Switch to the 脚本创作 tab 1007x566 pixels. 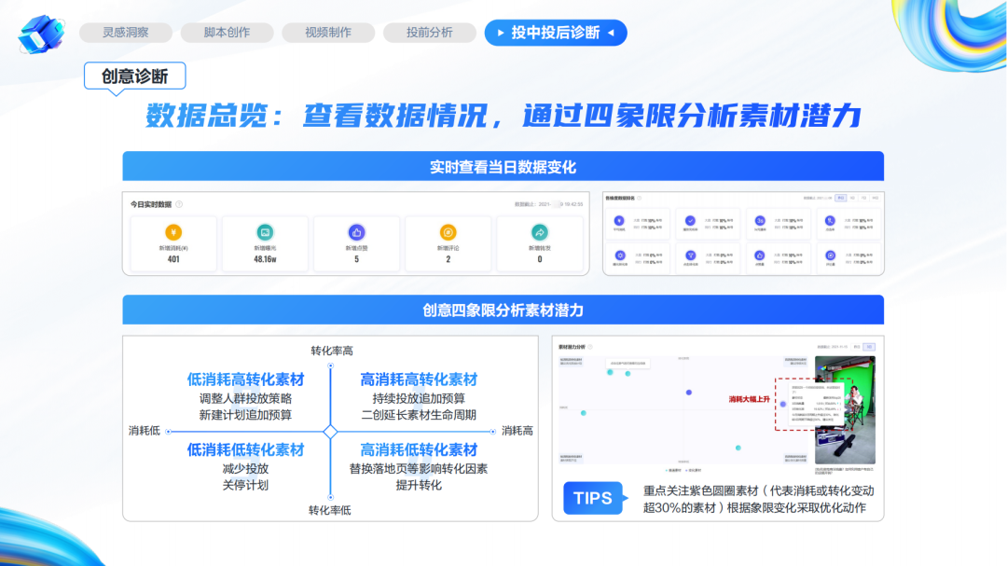pyautogui.click(x=227, y=33)
